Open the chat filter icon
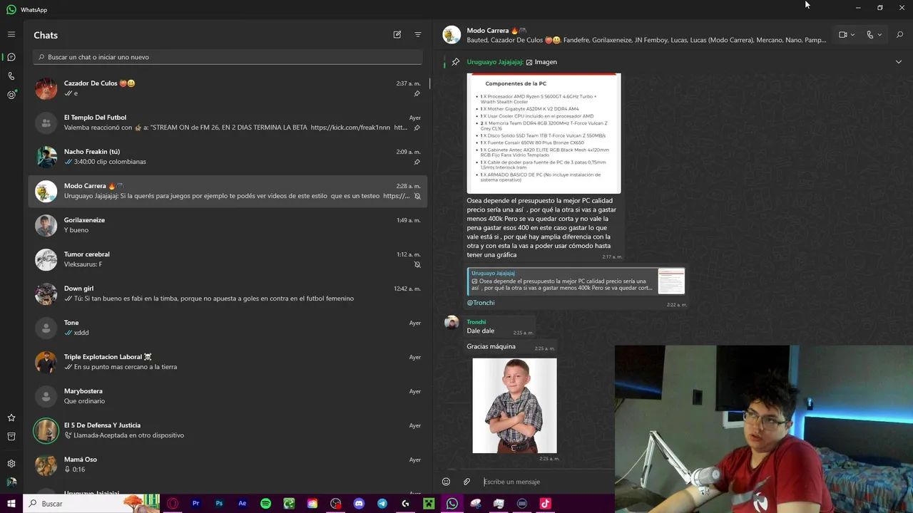 click(418, 34)
